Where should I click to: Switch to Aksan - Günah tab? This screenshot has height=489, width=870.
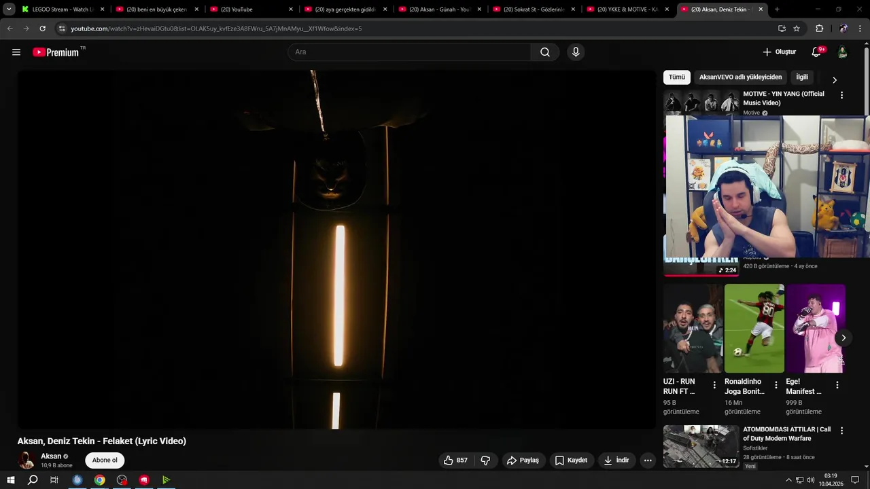(x=440, y=10)
